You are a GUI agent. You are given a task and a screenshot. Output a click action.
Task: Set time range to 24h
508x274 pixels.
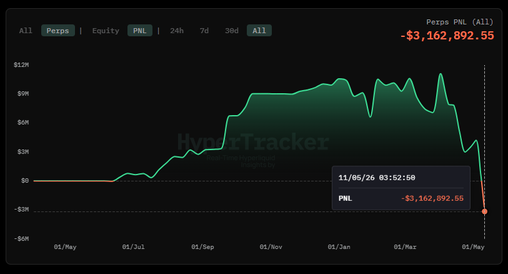tap(177, 31)
